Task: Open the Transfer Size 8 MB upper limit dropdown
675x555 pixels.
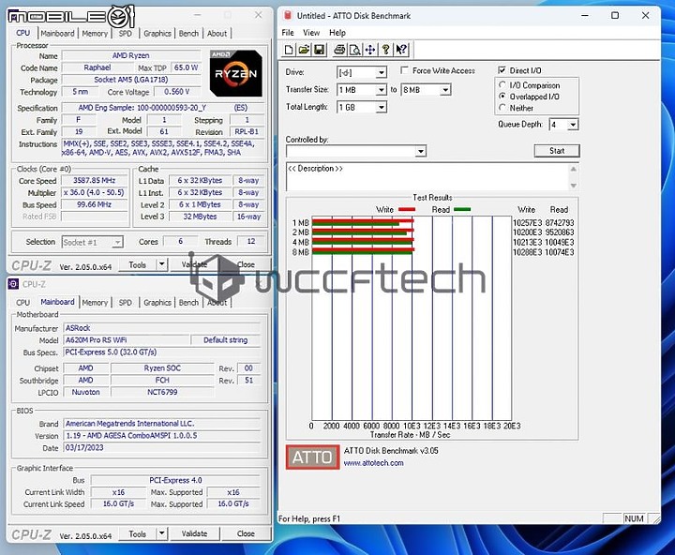Action: point(445,90)
